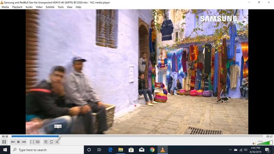Screen dimensions: 274x154
Task: Open the Mail app from taskbar
Action: tap(142, 150)
